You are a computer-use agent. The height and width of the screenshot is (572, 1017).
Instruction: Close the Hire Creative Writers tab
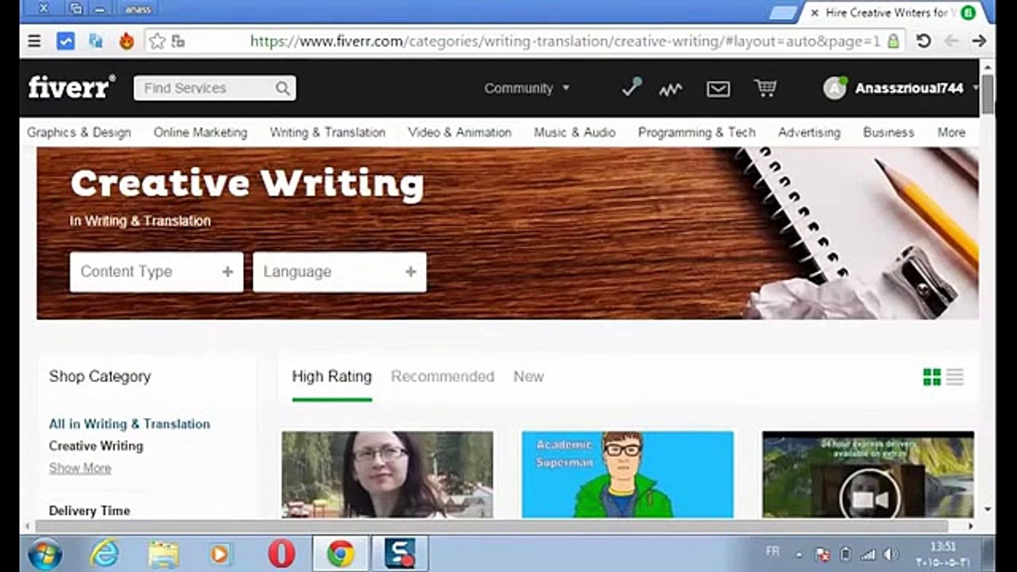click(814, 13)
